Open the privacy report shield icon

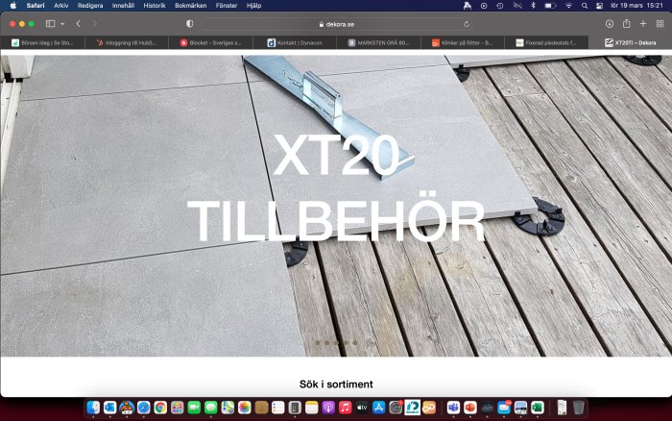tap(189, 24)
